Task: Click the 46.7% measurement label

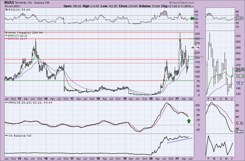Action: 195,47
